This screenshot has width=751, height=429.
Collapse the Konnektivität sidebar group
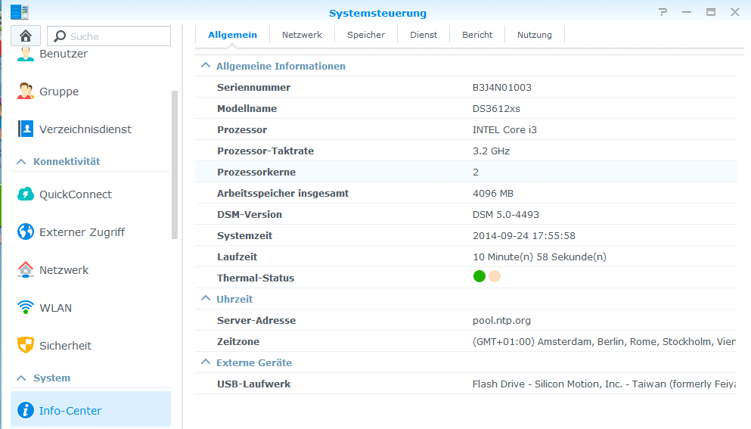(x=21, y=161)
